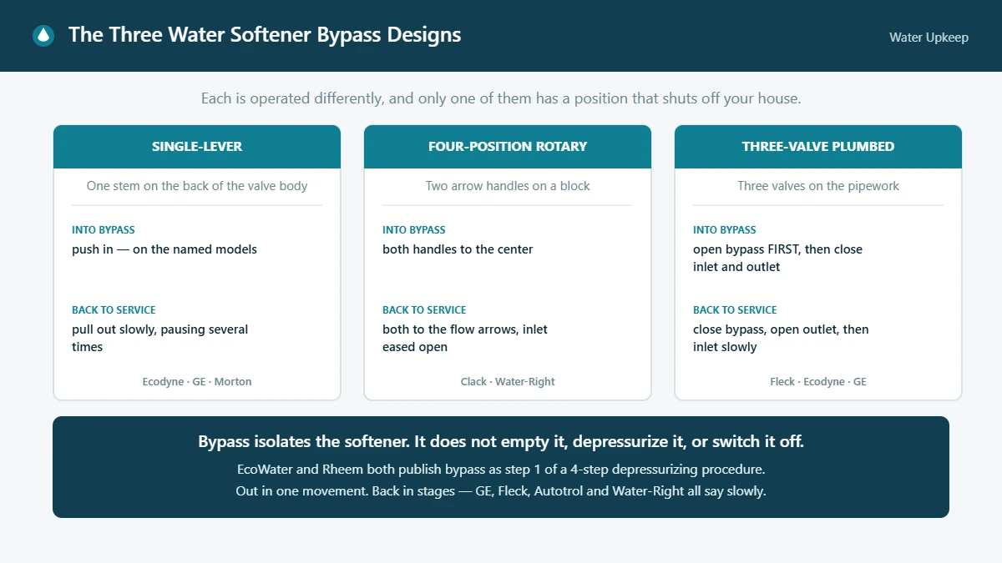
Task: Click INTO BYPASS label in Four-Position Rotary card
Action: click(414, 230)
